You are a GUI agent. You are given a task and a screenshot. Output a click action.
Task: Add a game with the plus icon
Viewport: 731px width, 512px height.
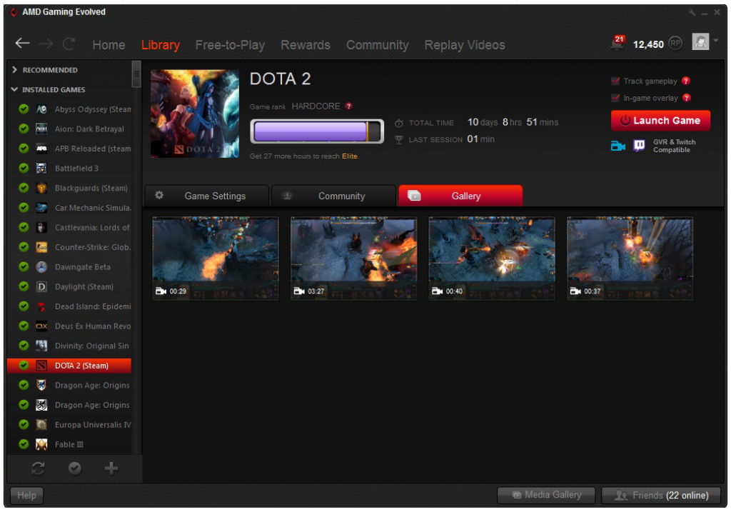tap(111, 468)
